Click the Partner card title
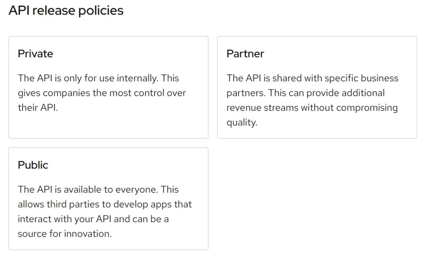Image resolution: width=433 pixels, height=259 pixels. click(x=245, y=54)
